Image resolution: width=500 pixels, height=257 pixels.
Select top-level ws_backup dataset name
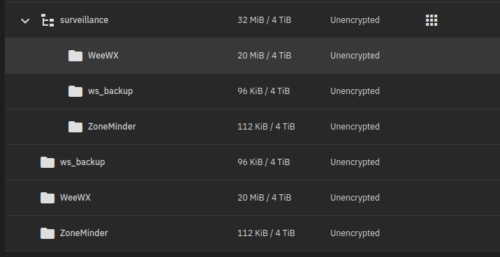point(82,162)
